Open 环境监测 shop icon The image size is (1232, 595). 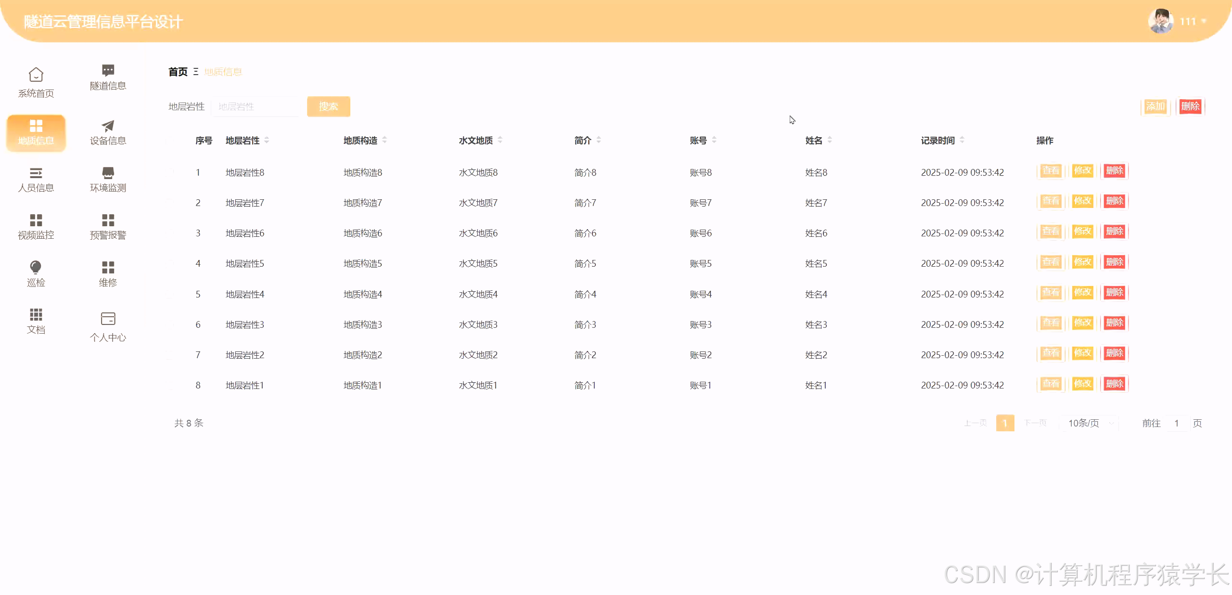[108, 173]
